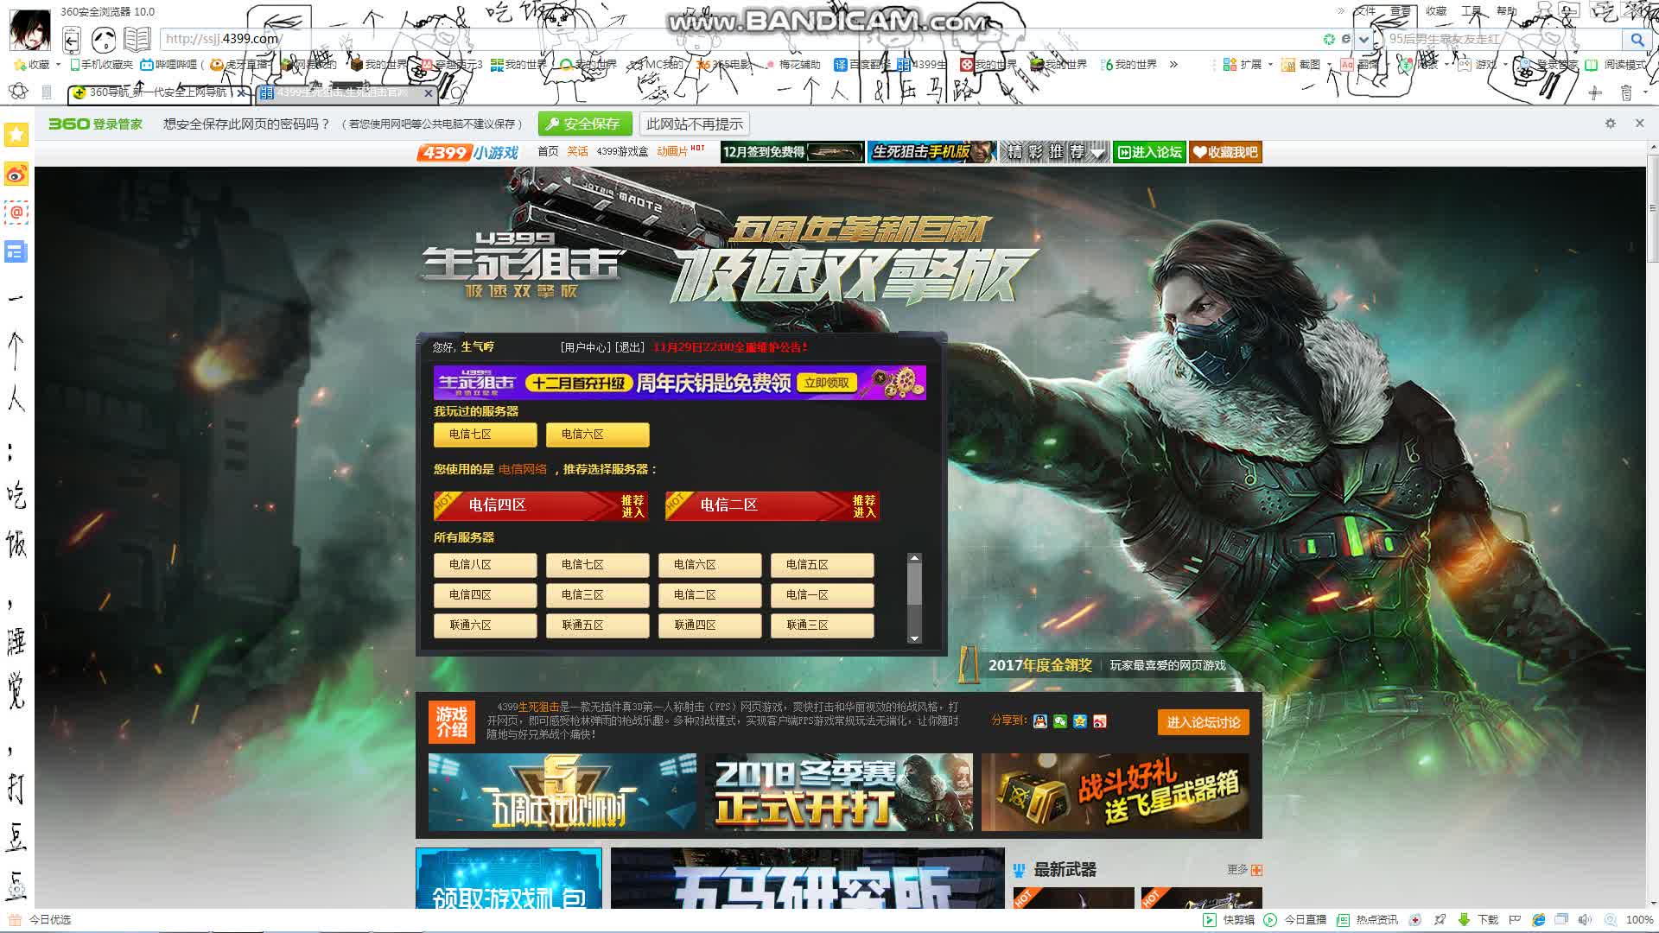The image size is (1659, 933).
Task: Open 文件 menu
Action: coord(1366,11)
